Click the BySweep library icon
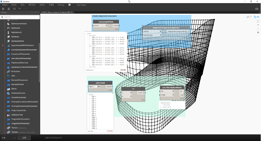This screenshot has height=141, width=261. [8, 37]
